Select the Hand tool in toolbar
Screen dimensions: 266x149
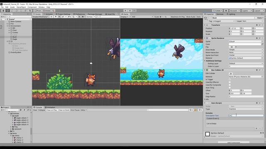(3, 11)
